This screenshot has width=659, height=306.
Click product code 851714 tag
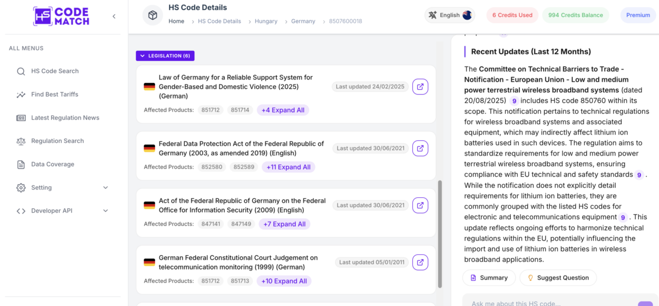point(241,110)
